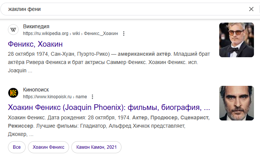Open 'Хоакин Феникс (Joaquin Phoenix): фильмы, биография' result

(109, 107)
